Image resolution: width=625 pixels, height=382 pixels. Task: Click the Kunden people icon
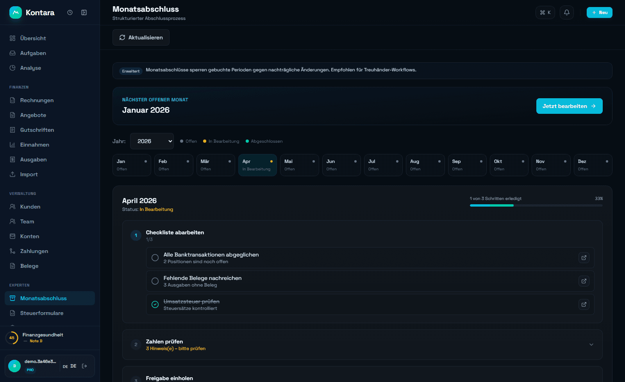[x=12, y=207]
